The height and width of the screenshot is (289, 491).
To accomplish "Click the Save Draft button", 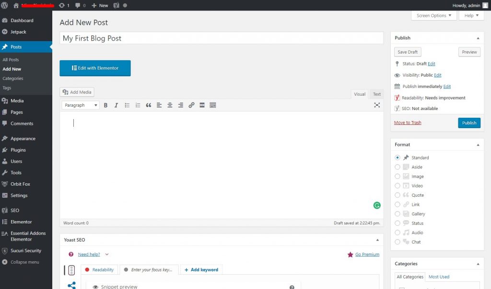I will click(408, 52).
